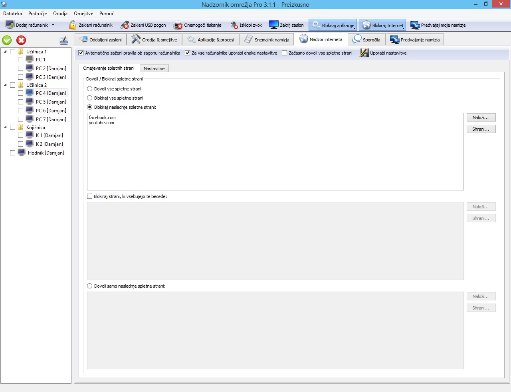Click inside the blocked websites text list

275,155
